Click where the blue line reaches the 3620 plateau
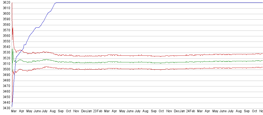The width and height of the screenshot is (263, 115). (x=56, y=3)
